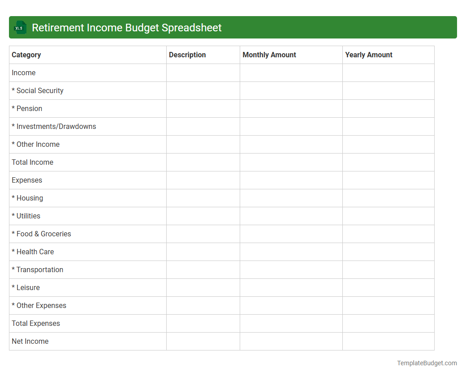
Task: Select the Pension category cell
Action: (x=26, y=108)
